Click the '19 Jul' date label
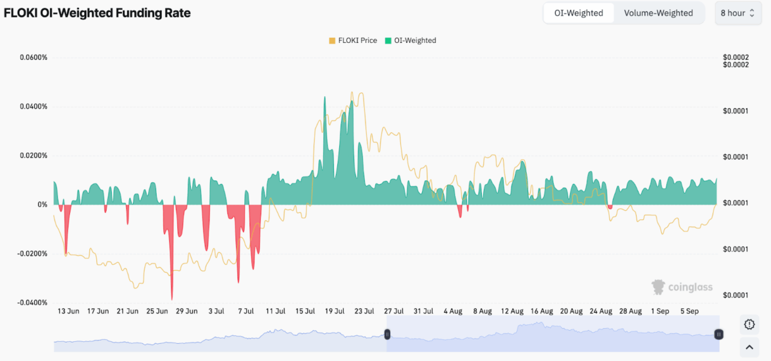The height and width of the screenshot is (361, 771). [x=335, y=311]
